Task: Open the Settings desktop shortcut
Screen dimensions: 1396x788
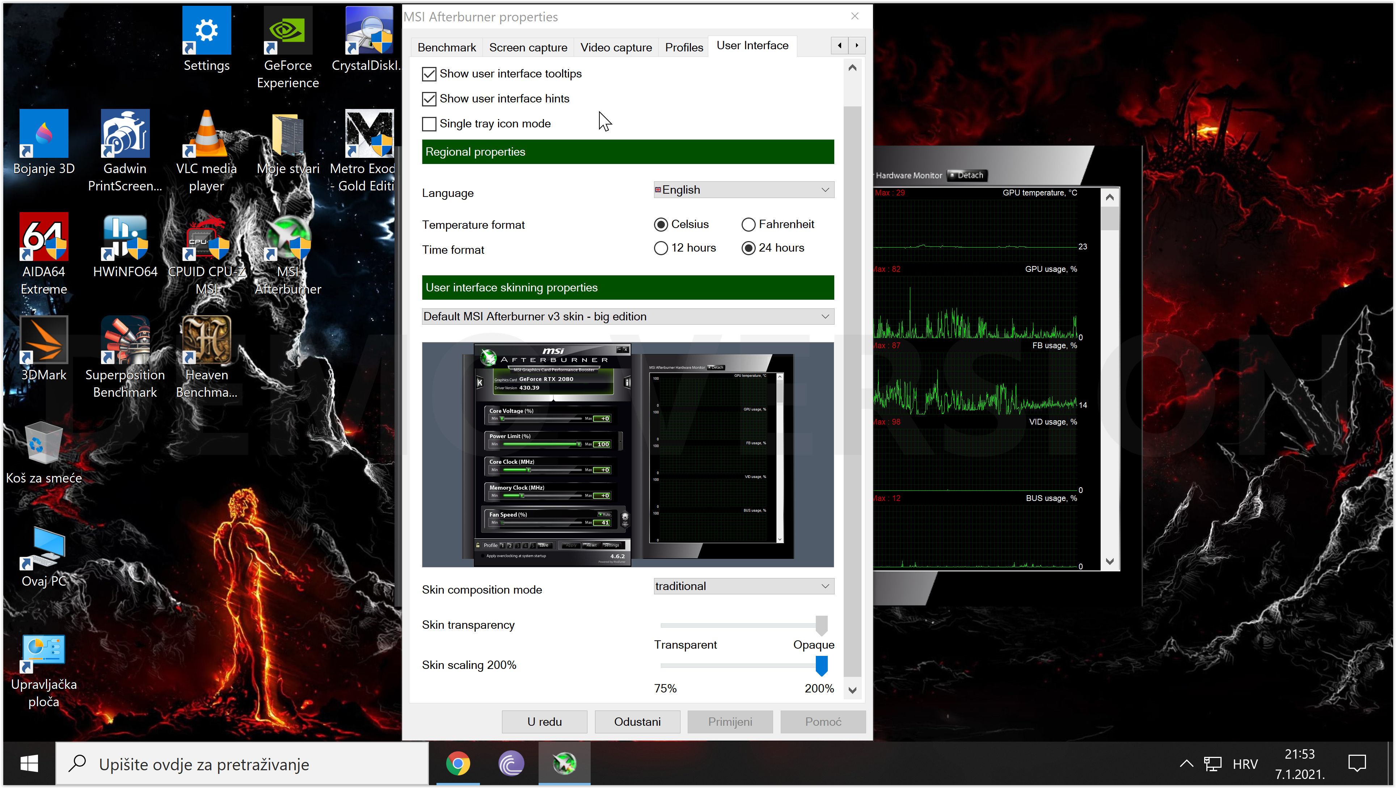Action: coord(206,39)
